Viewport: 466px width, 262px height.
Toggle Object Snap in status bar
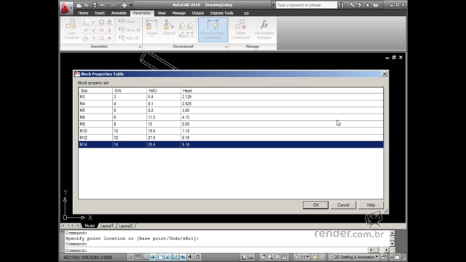tap(160, 257)
